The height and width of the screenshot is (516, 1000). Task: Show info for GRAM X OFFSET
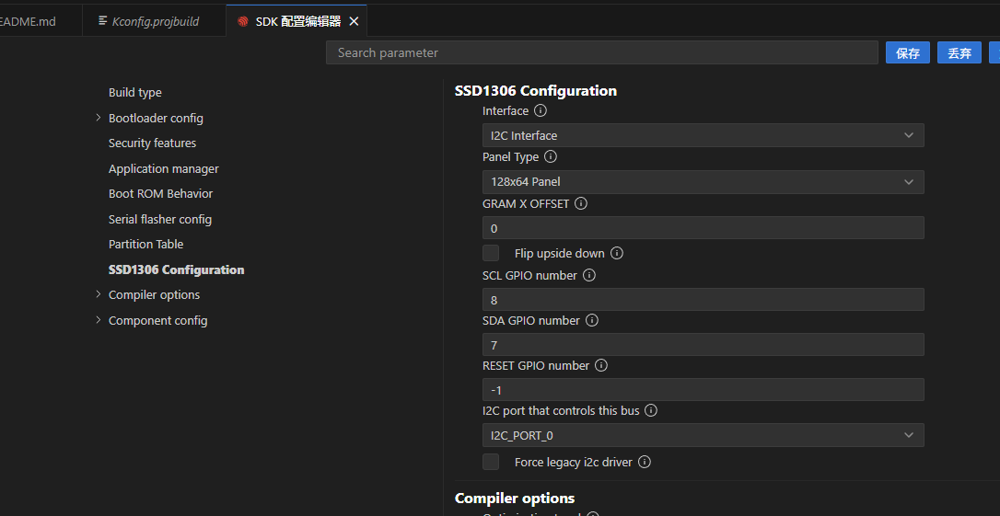581,204
